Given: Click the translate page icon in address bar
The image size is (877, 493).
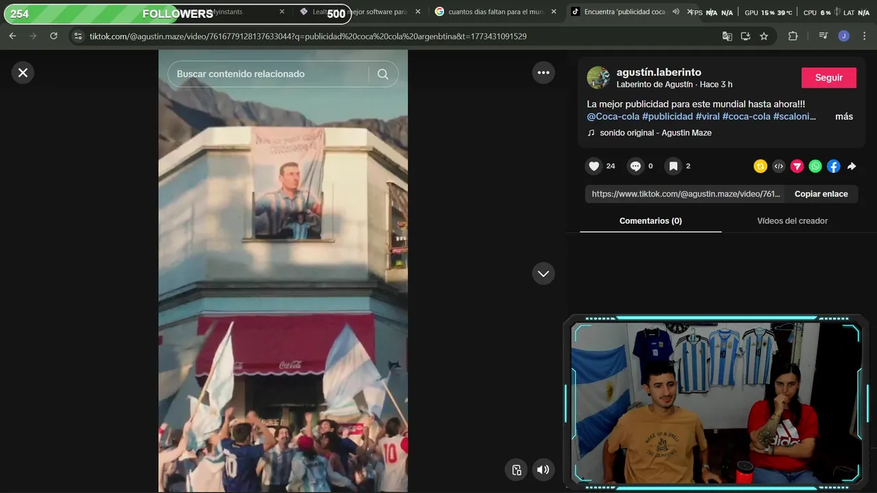Looking at the screenshot, I should [x=728, y=36].
